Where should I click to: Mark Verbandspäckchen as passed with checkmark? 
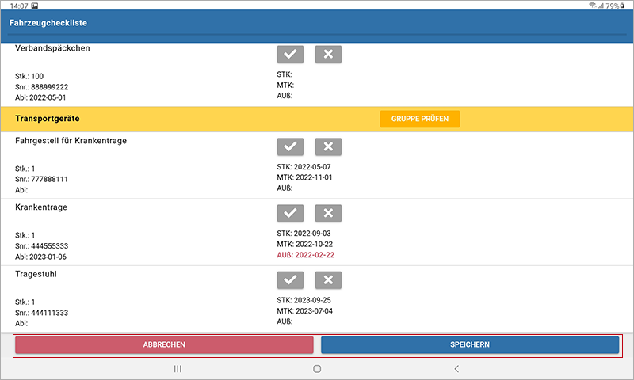coord(290,54)
